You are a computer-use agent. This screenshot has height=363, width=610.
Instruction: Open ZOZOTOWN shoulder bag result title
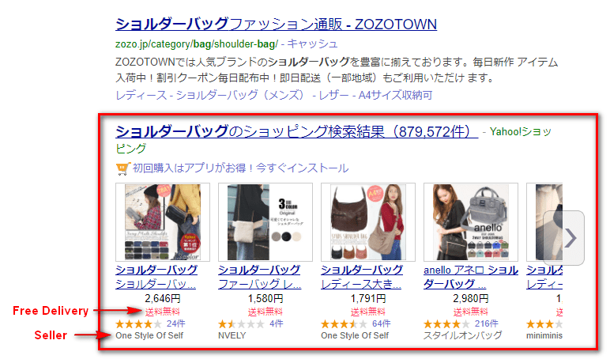click(277, 25)
